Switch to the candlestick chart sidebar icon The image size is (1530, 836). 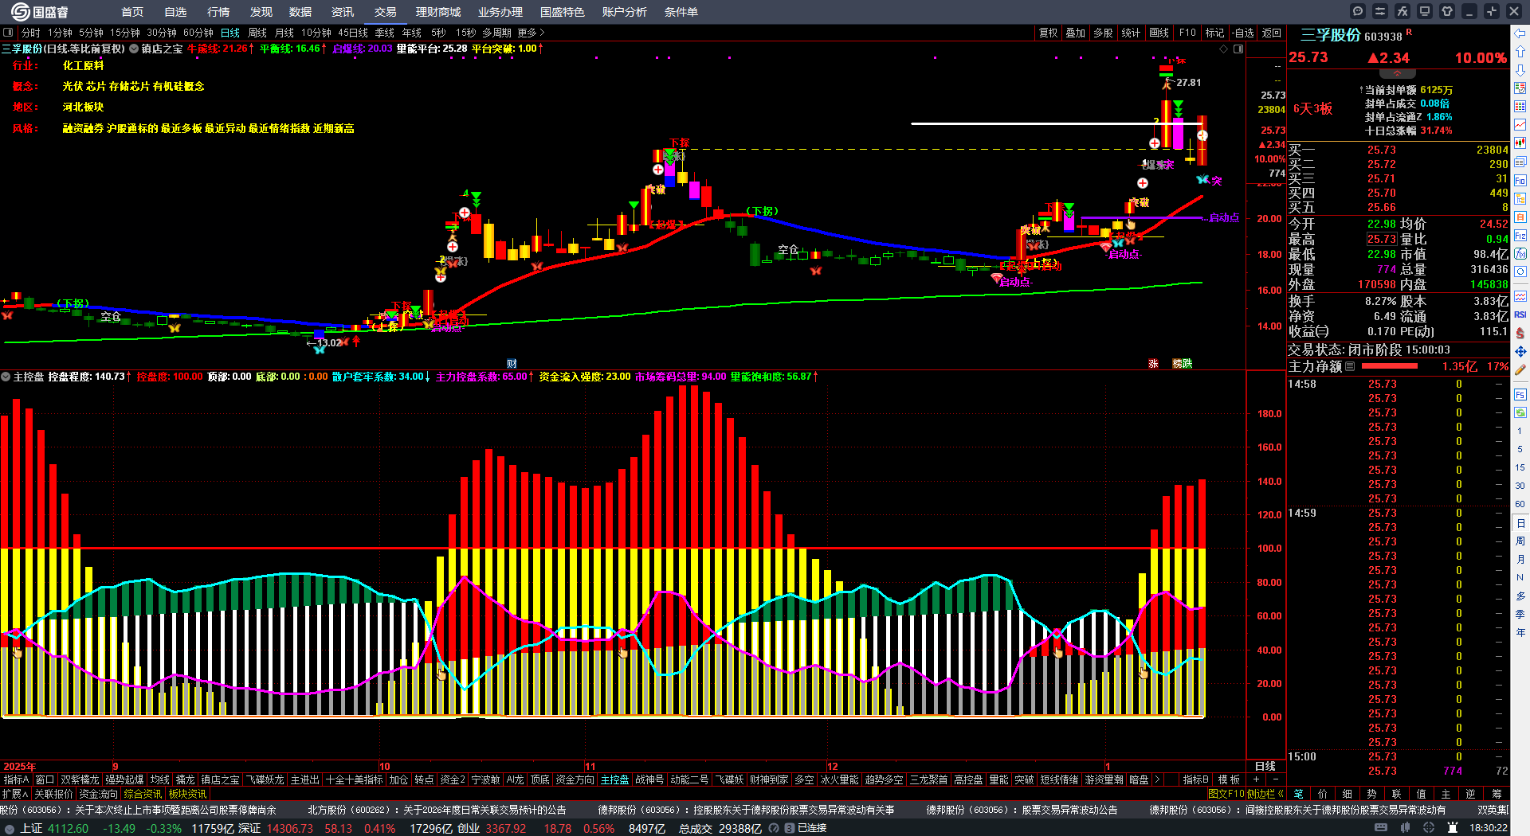(x=1520, y=143)
